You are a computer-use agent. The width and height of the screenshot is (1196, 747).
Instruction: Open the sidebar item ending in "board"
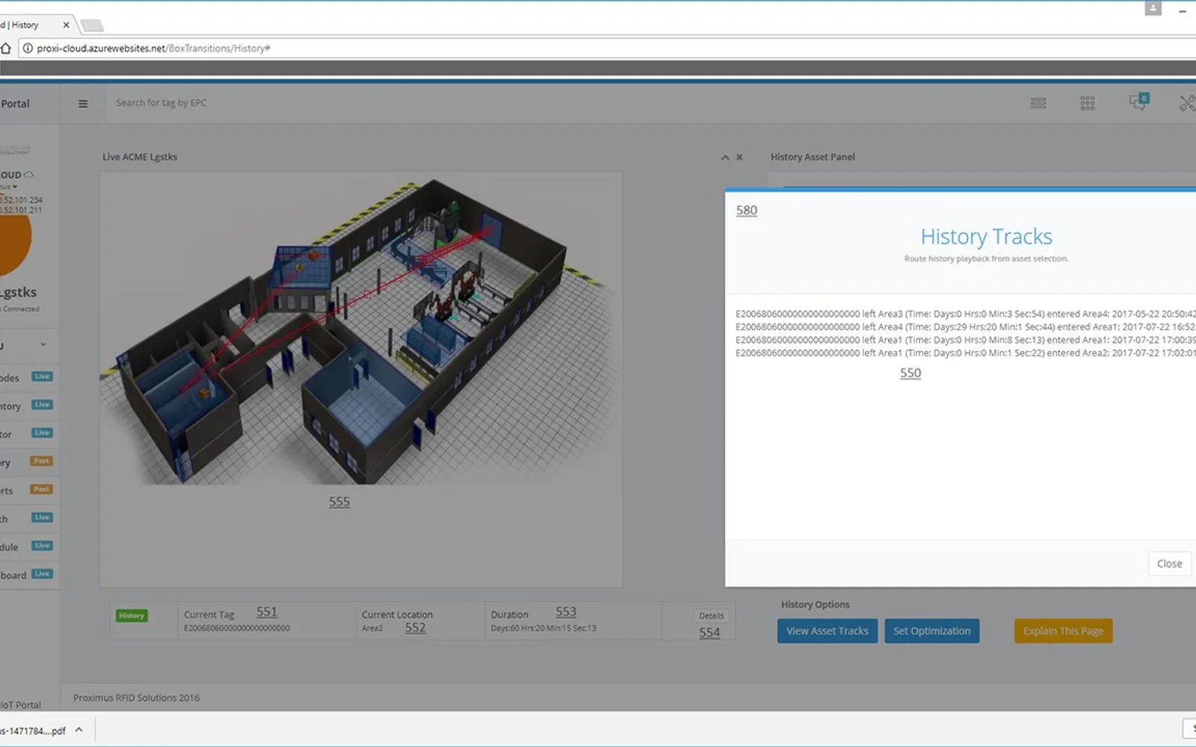[x=26, y=574]
